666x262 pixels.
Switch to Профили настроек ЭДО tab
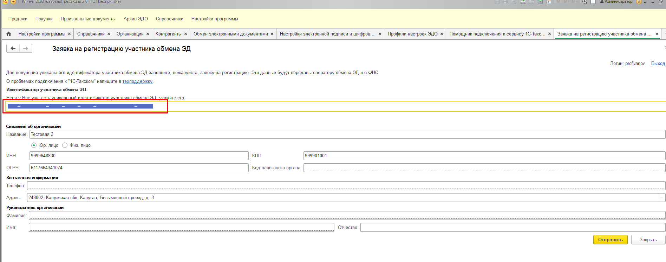tap(412, 34)
